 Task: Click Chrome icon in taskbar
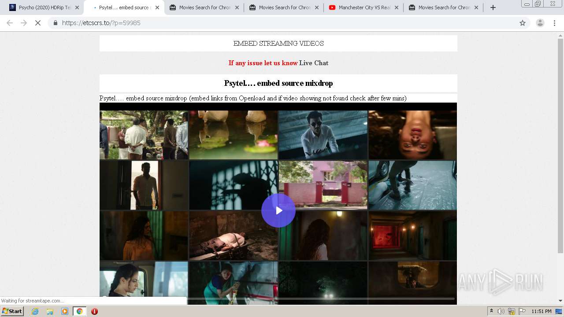point(80,311)
